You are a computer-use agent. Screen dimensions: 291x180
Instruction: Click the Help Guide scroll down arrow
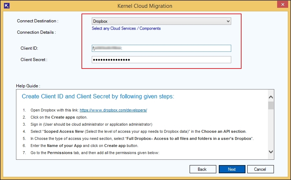[271, 152]
